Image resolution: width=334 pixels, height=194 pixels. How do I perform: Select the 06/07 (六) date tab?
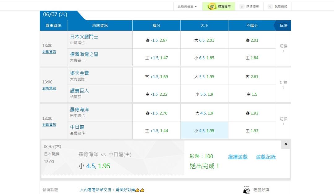[55, 15]
